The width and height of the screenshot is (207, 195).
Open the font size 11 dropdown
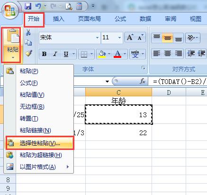click(x=119, y=37)
